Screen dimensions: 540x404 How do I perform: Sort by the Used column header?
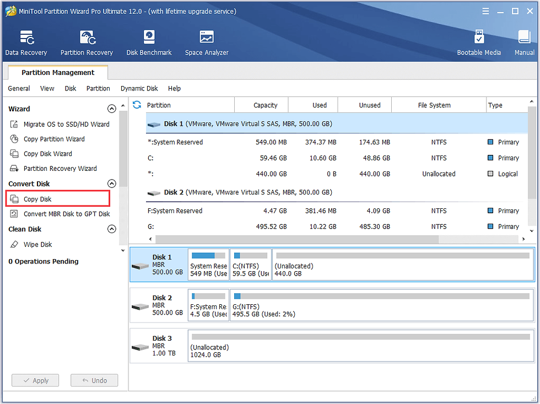(x=313, y=105)
